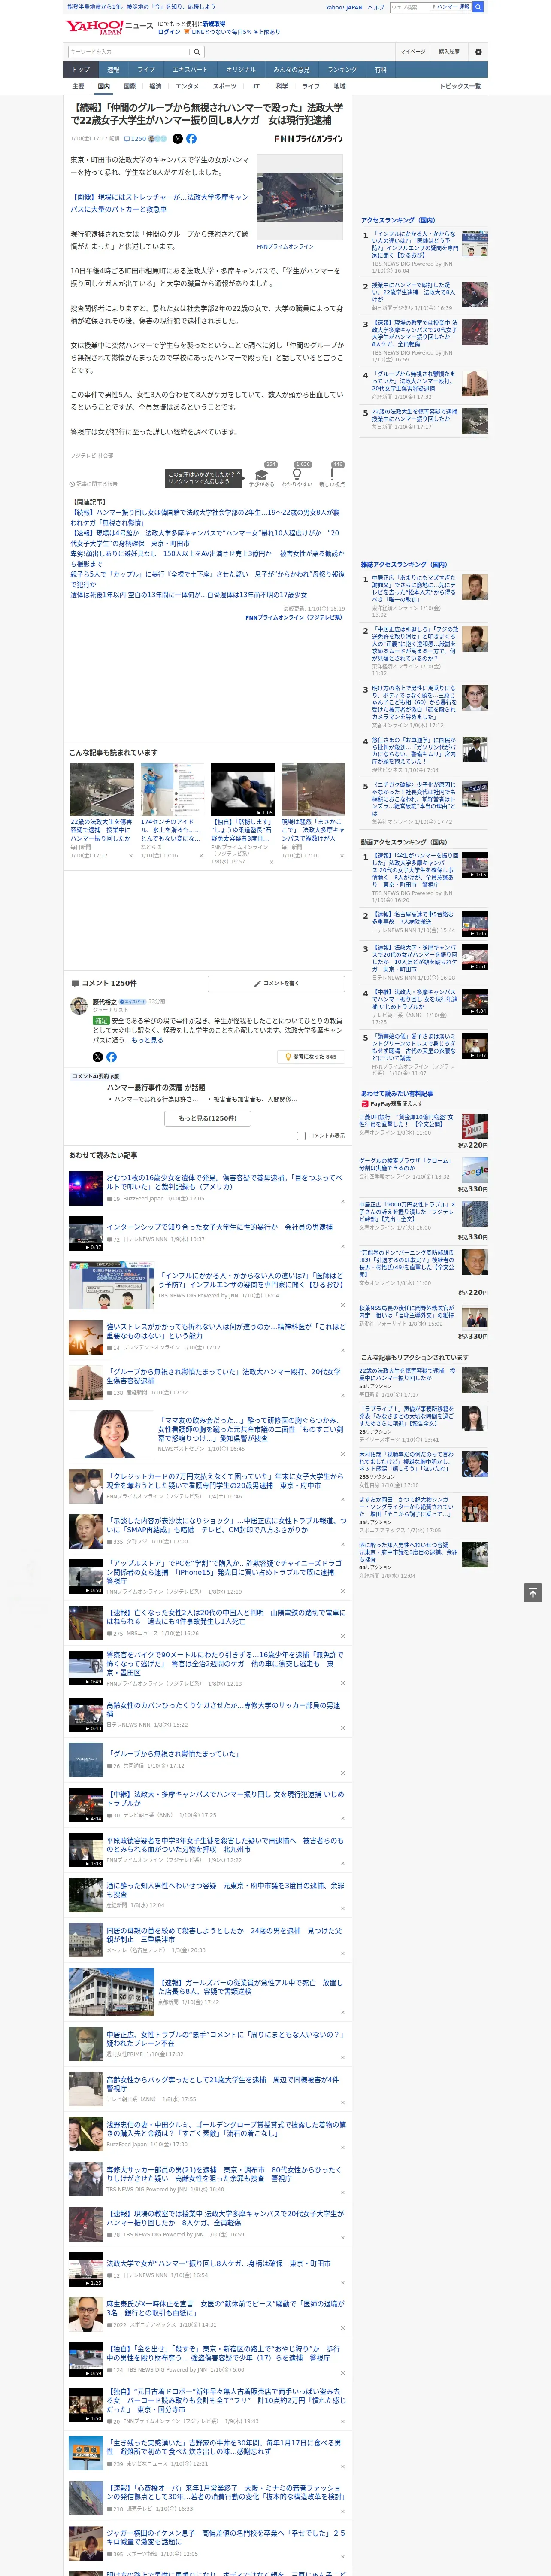Click もっと見る(1250件) button
Screen dimensions: 551x2576
click(208, 1118)
